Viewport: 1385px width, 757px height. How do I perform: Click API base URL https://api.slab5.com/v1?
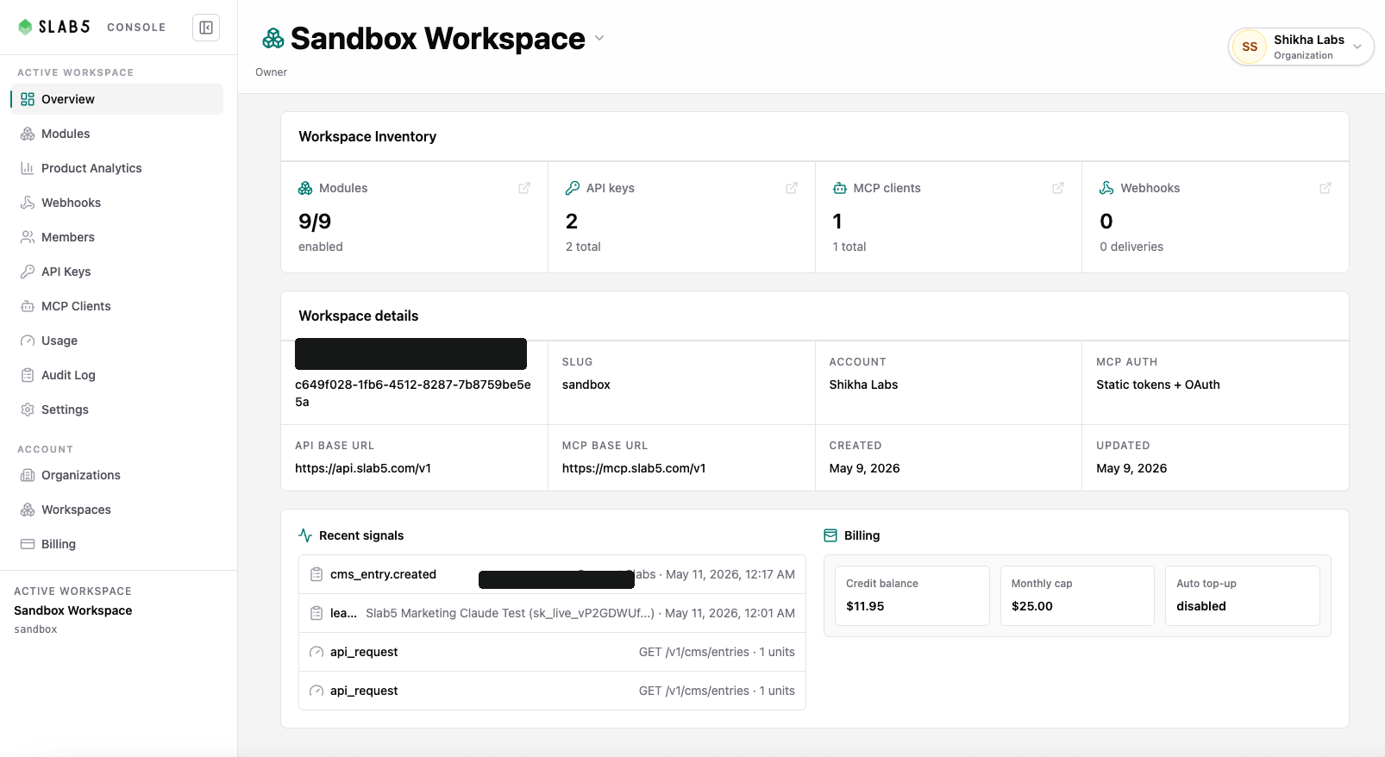pyautogui.click(x=363, y=468)
